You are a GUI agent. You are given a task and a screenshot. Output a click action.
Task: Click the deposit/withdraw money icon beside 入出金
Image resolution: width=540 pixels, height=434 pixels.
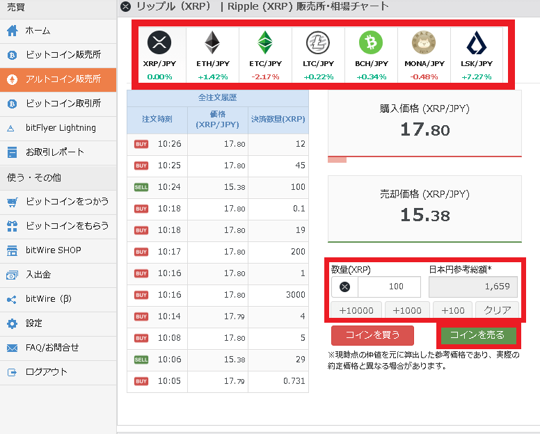tap(12, 275)
